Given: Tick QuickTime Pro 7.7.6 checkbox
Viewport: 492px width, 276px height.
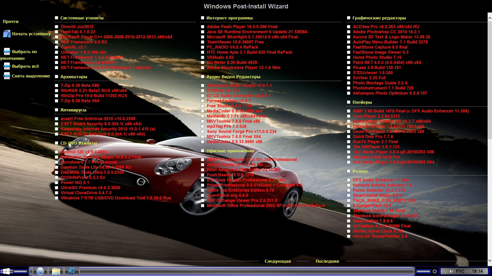Looking at the screenshot, I should 348,136.
